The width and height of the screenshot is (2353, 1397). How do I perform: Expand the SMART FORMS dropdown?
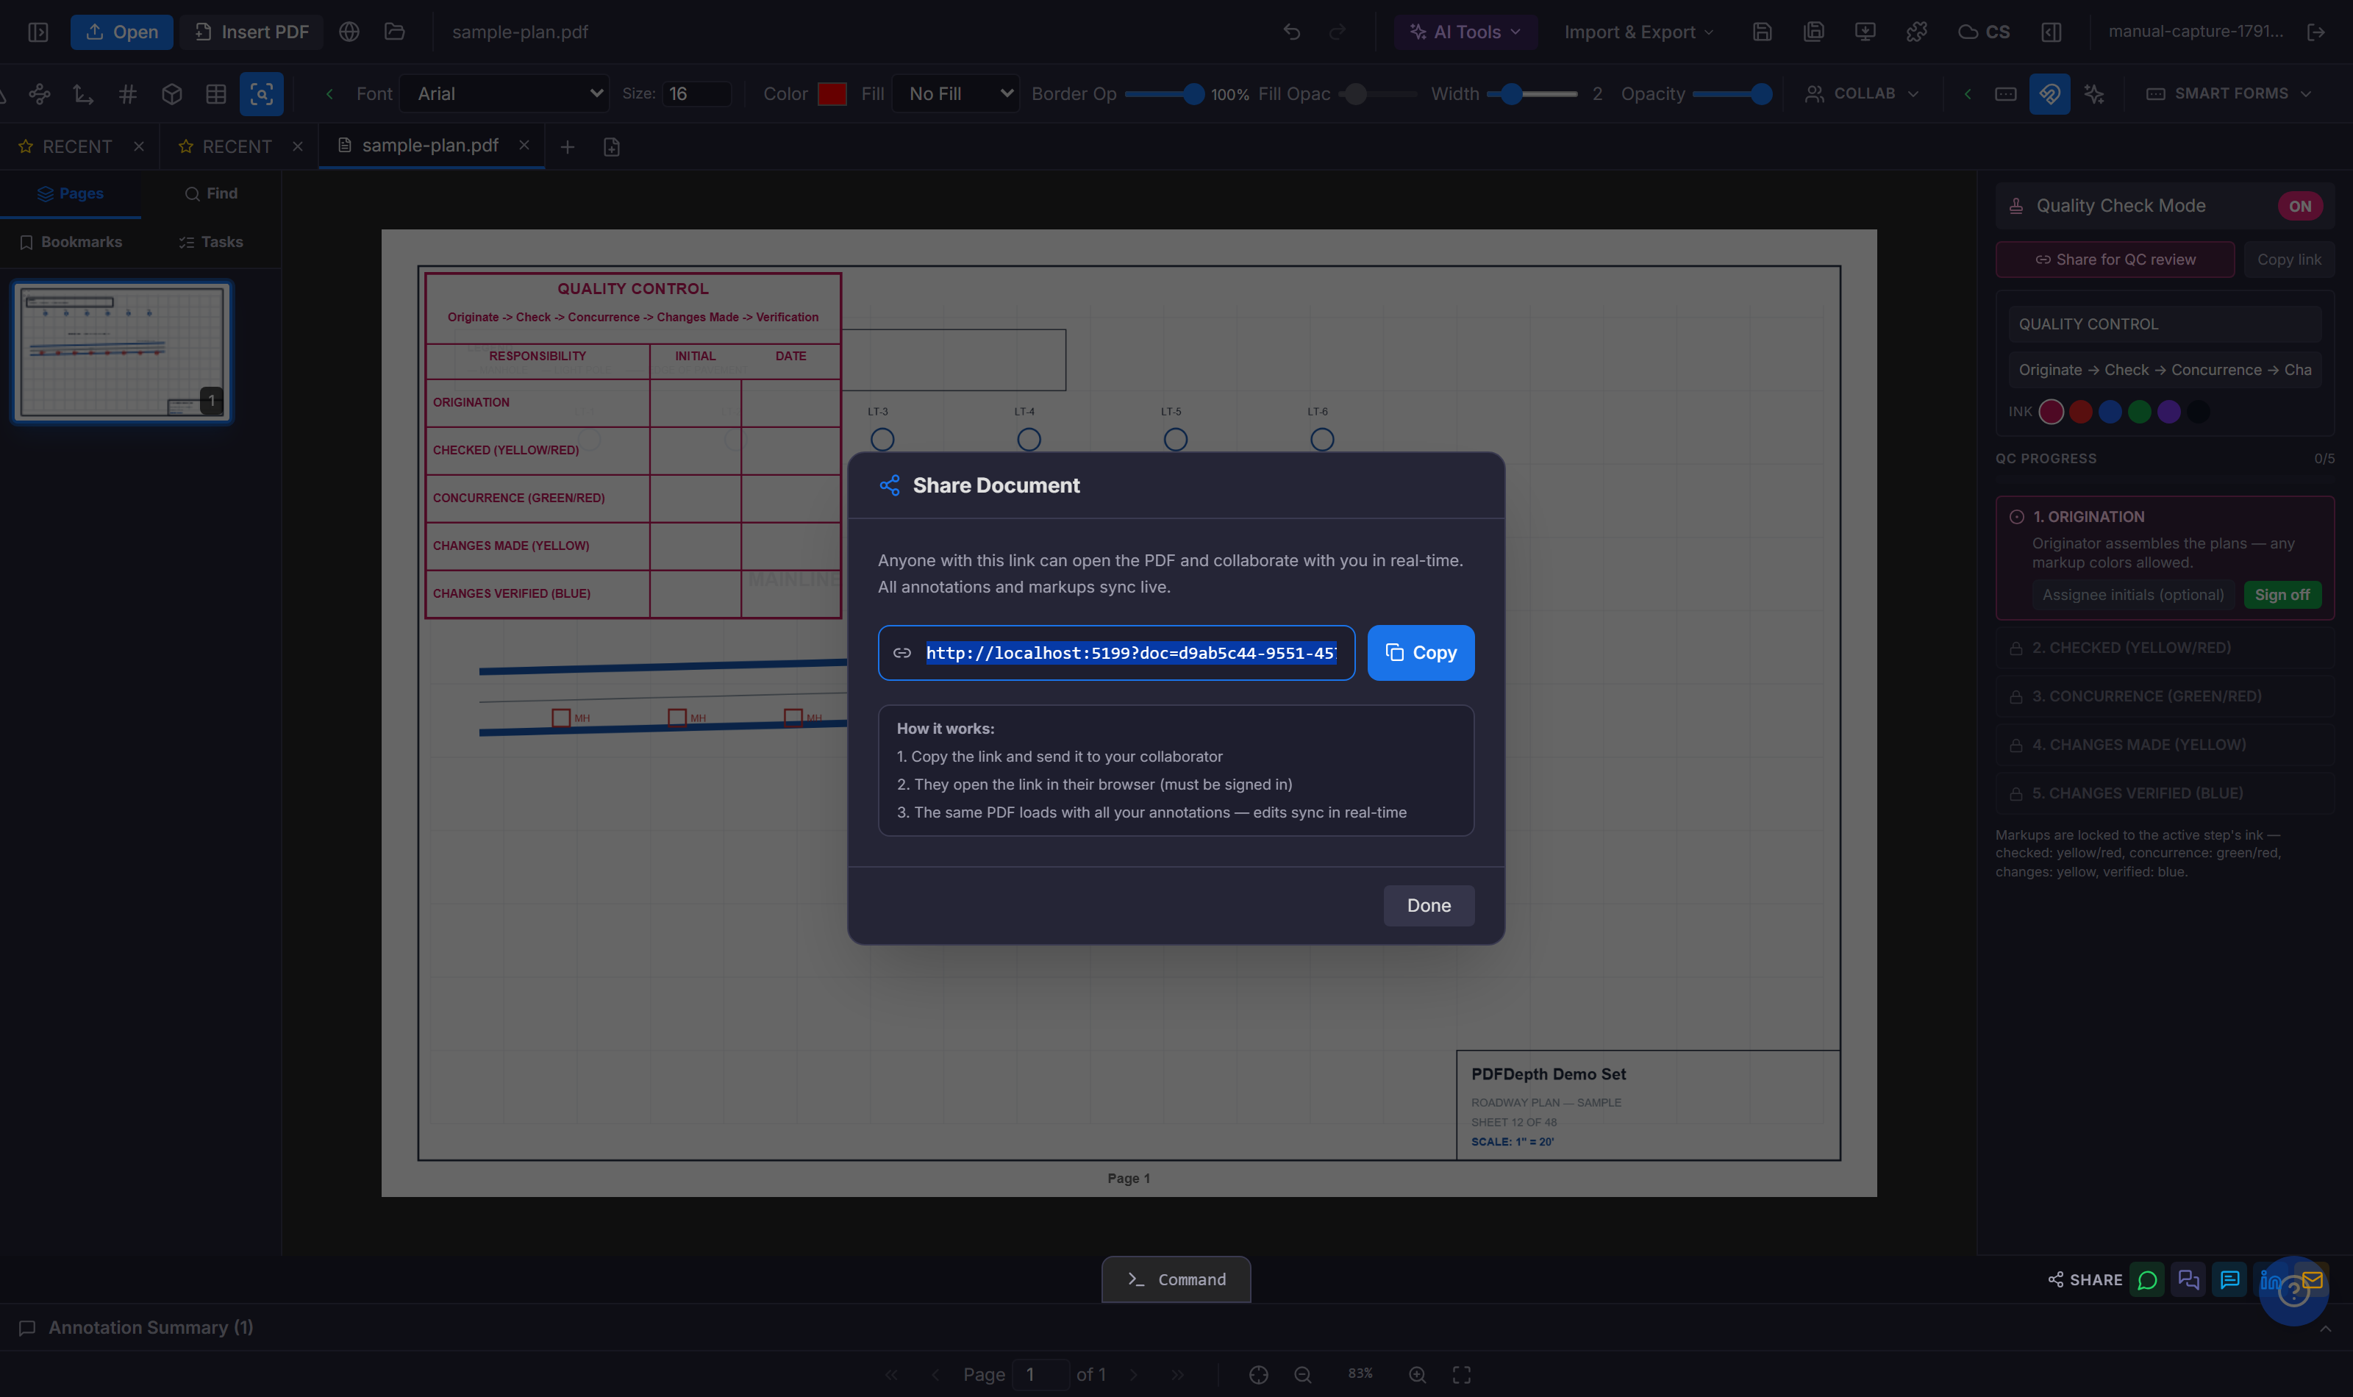(x=2228, y=94)
